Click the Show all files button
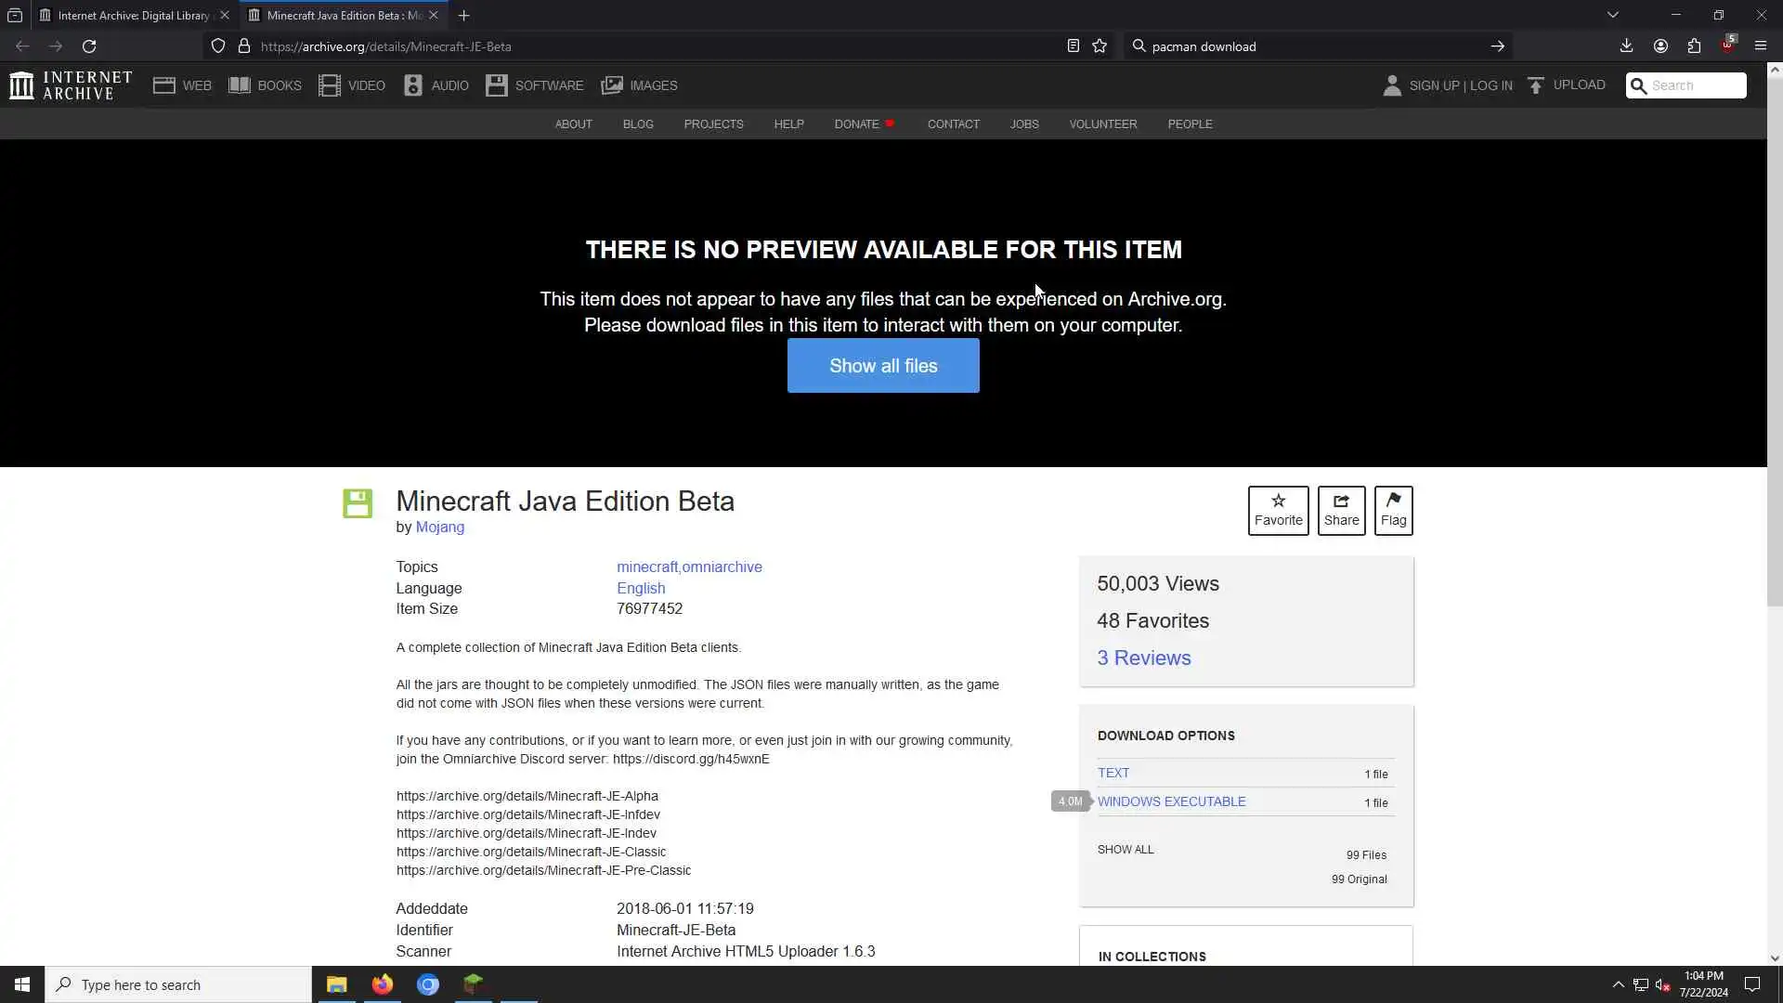The image size is (1783, 1003). click(883, 366)
